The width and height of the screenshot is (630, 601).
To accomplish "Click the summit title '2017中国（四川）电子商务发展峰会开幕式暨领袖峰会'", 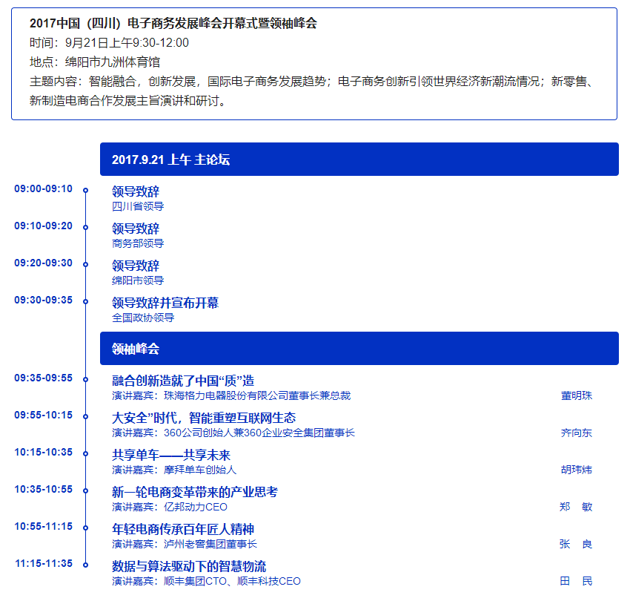I will 173,23.
